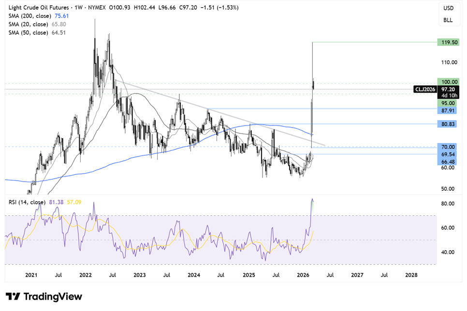This screenshot has height=311, width=467.
Task: Click the 1W interval in chart title
Action: point(79,7)
